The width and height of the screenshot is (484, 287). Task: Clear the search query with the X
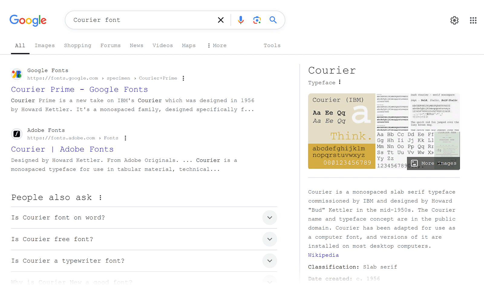[x=221, y=20]
